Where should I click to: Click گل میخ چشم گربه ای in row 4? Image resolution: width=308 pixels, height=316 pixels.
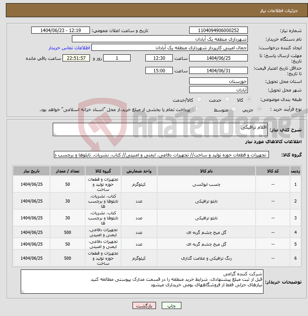[206, 232]
